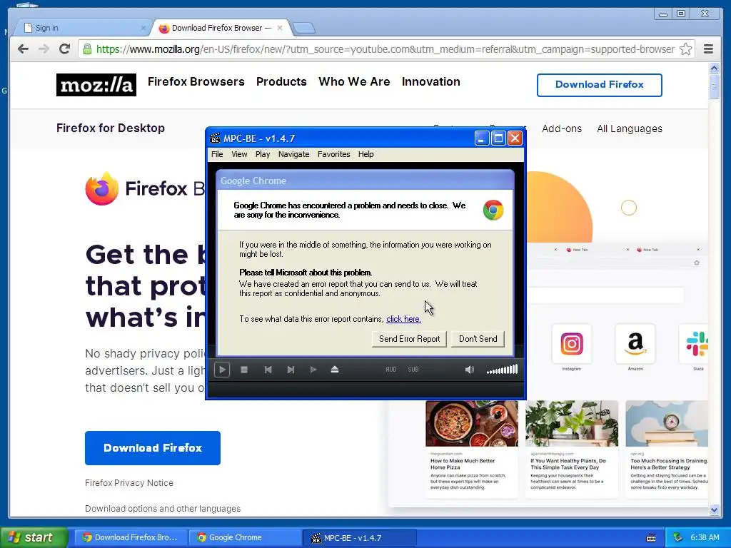Click the address bar URL
This screenshot has width=731, height=548.
[385, 49]
